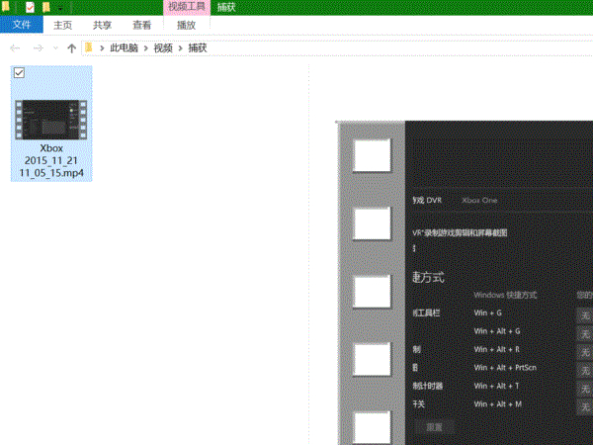Viewport: 593px width, 445px height.
Task: Click the large video preview image
Action: point(465,282)
